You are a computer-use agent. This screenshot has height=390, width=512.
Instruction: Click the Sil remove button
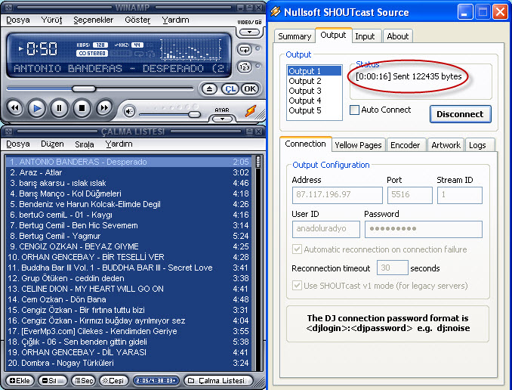(x=52, y=380)
